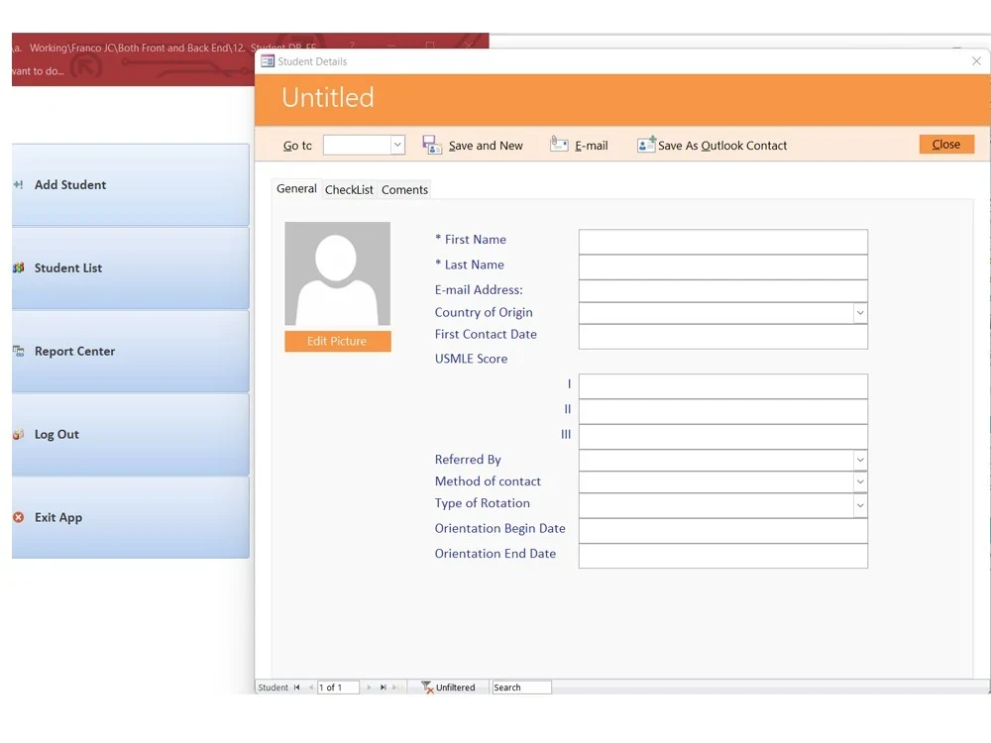Open the Go to combo box dropdown
The image size is (991, 743).
tap(397, 145)
